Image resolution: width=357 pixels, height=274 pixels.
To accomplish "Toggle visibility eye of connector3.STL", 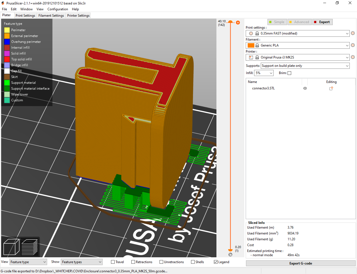I will pyautogui.click(x=305, y=88).
